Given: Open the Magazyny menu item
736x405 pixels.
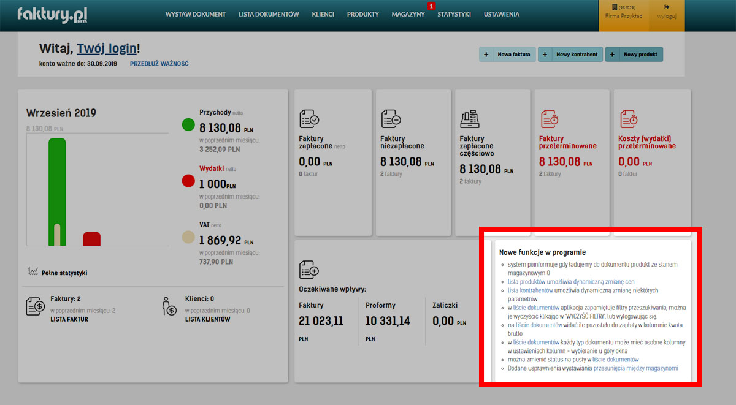Looking at the screenshot, I should [408, 14].
